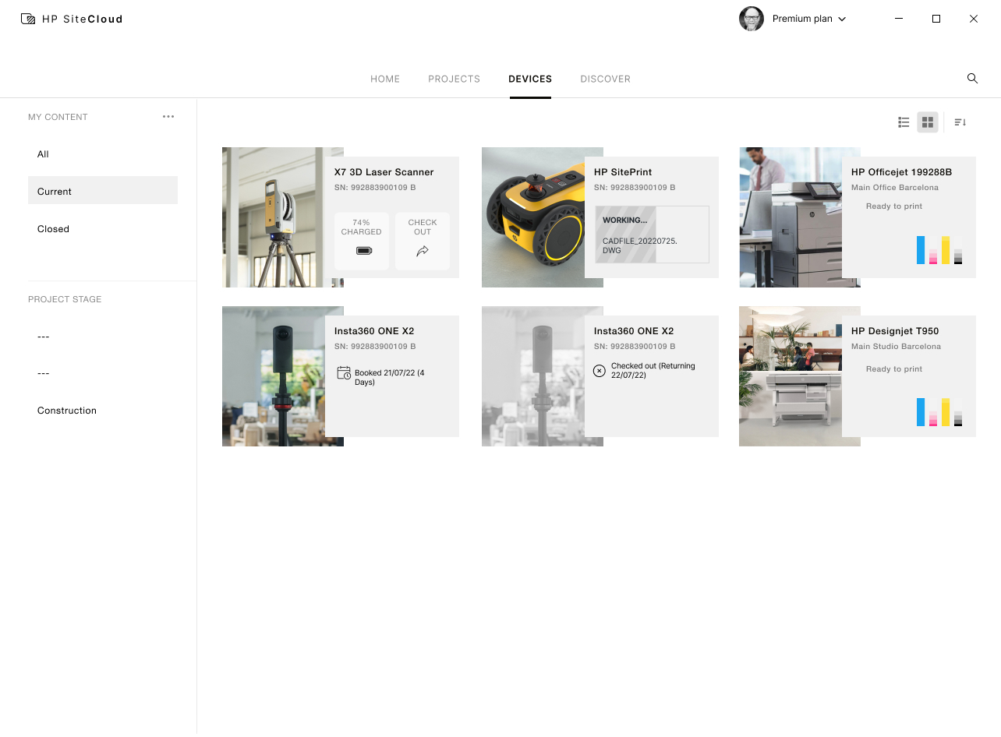Filter by Construction project stage
The image size is (1001, 737).
click(x=67, y=411)
